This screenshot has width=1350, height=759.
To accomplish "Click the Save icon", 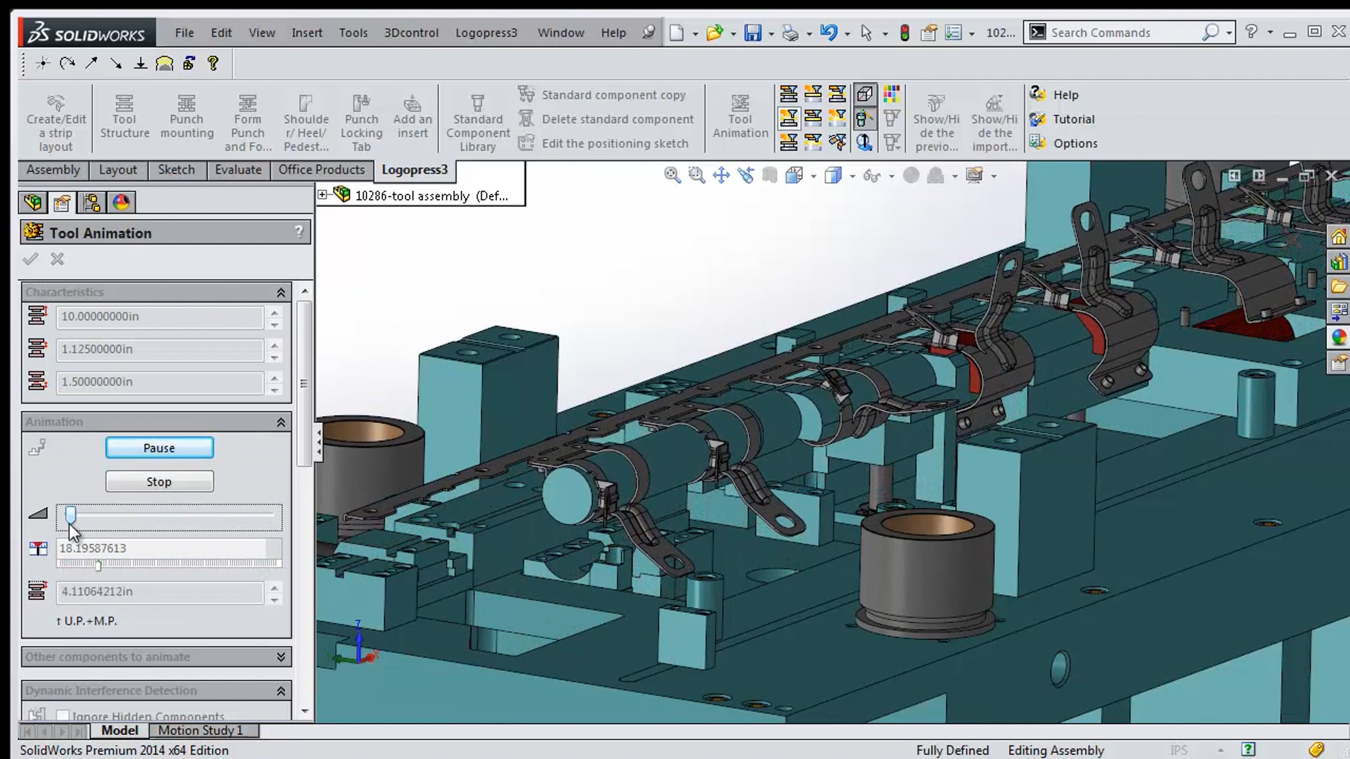I will click(x=752, y=33).
